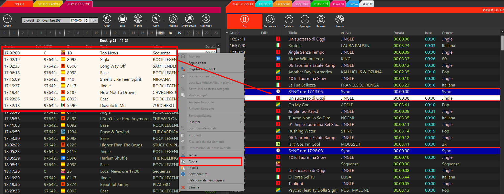Click the Italian flag icon beside Scatola
504x194 pixels.
278,45
